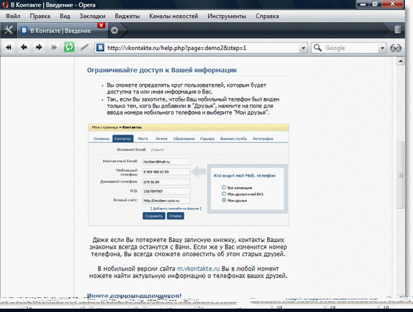Open the Вид menu
The width and height of the screenshot is (413, 312).
[x=65, y=17]
